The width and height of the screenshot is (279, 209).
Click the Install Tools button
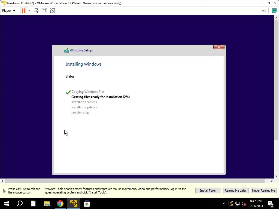208,190
